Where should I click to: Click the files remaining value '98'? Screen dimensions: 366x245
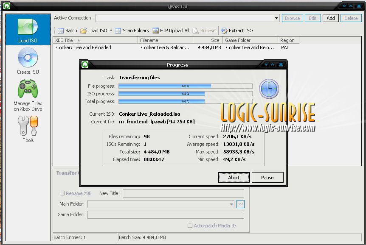click(x=147, y=136)
